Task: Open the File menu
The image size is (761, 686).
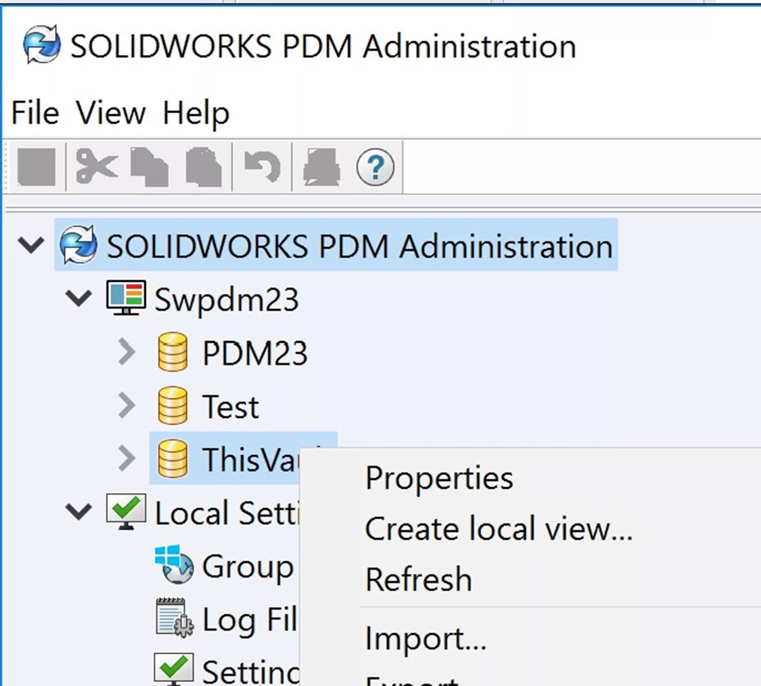Action: pos(35,113)
